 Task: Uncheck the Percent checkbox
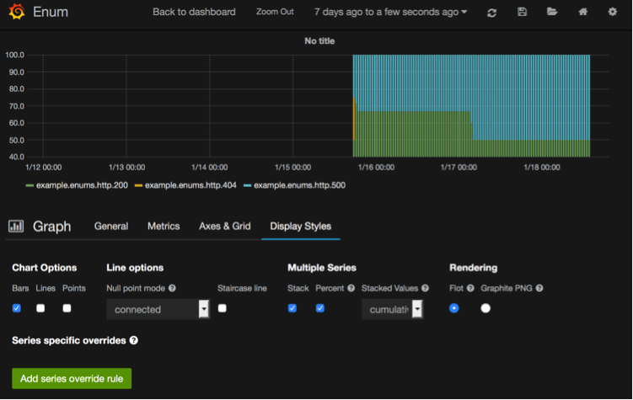(x=320, y=308)
